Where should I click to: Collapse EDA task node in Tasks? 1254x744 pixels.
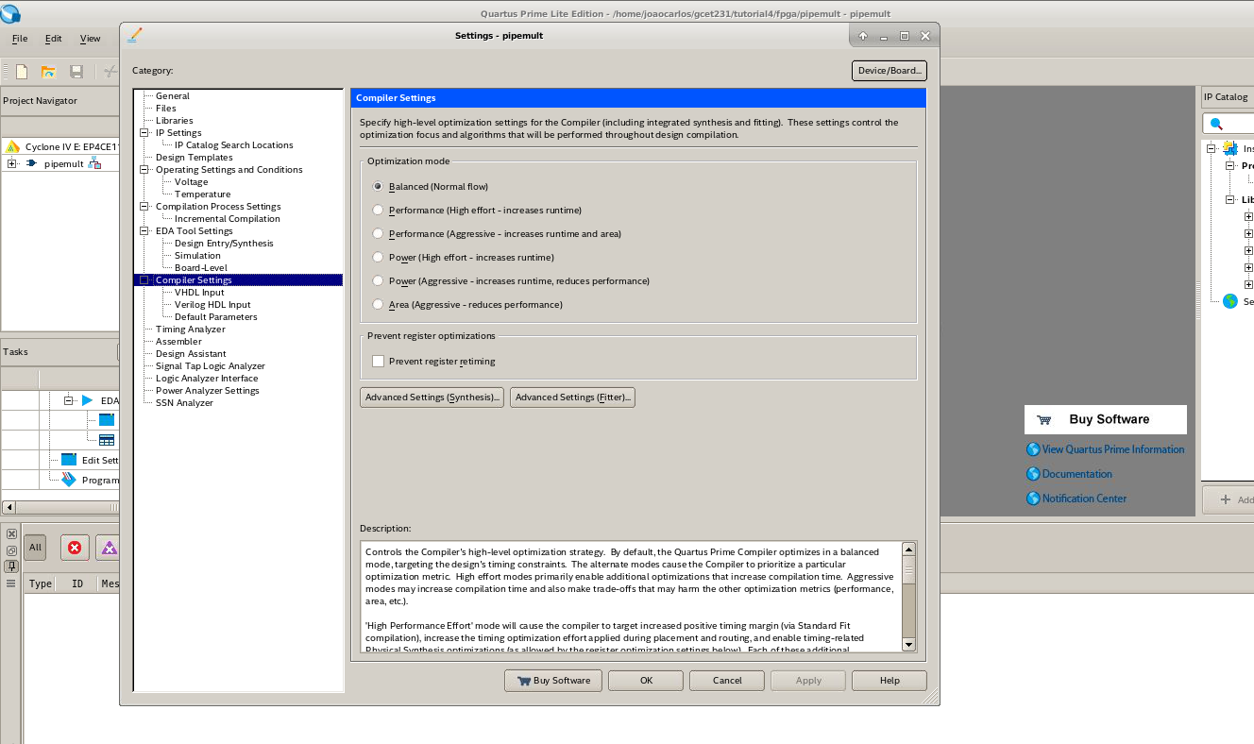pyautogui.click(x=69, y=400)
